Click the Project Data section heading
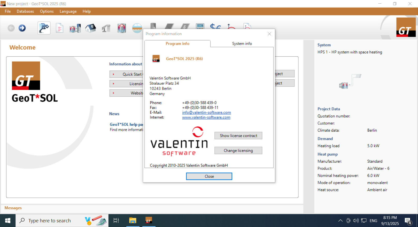This screenshot has width=418, height=227. (329, 109)
